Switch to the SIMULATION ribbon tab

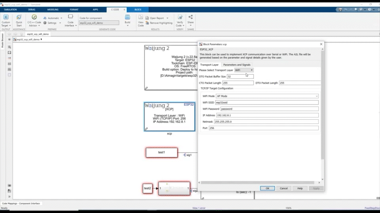click(10, 9)
